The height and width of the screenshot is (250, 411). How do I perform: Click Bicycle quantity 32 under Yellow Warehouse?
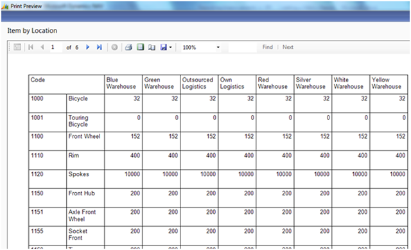coord(402,98)
